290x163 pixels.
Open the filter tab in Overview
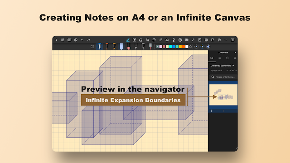pyautogui.click(x=235, y=58)
